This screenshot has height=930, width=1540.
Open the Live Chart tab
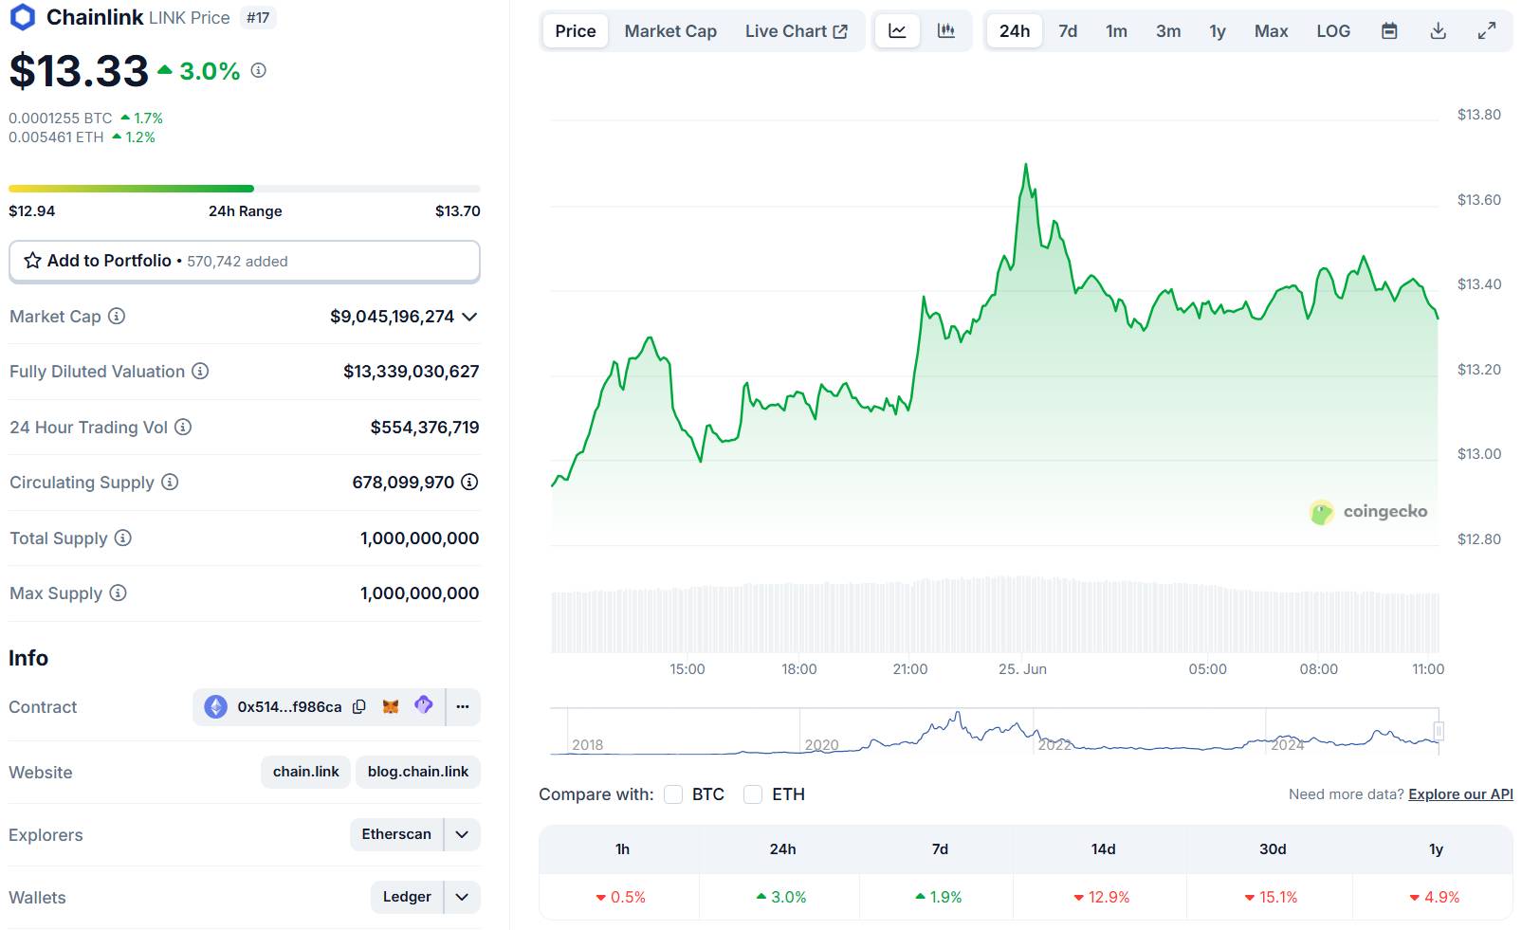click(797, 30)
